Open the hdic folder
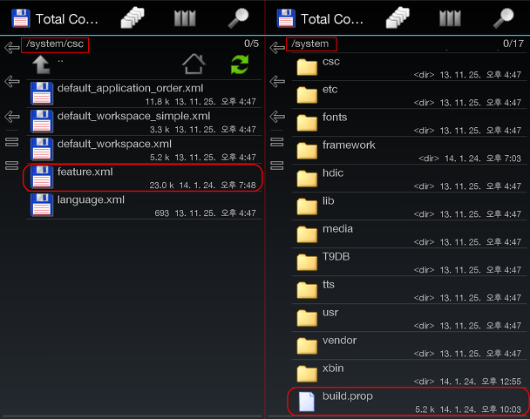The height and width of the screenshot is (419, 530). [409, 179]
